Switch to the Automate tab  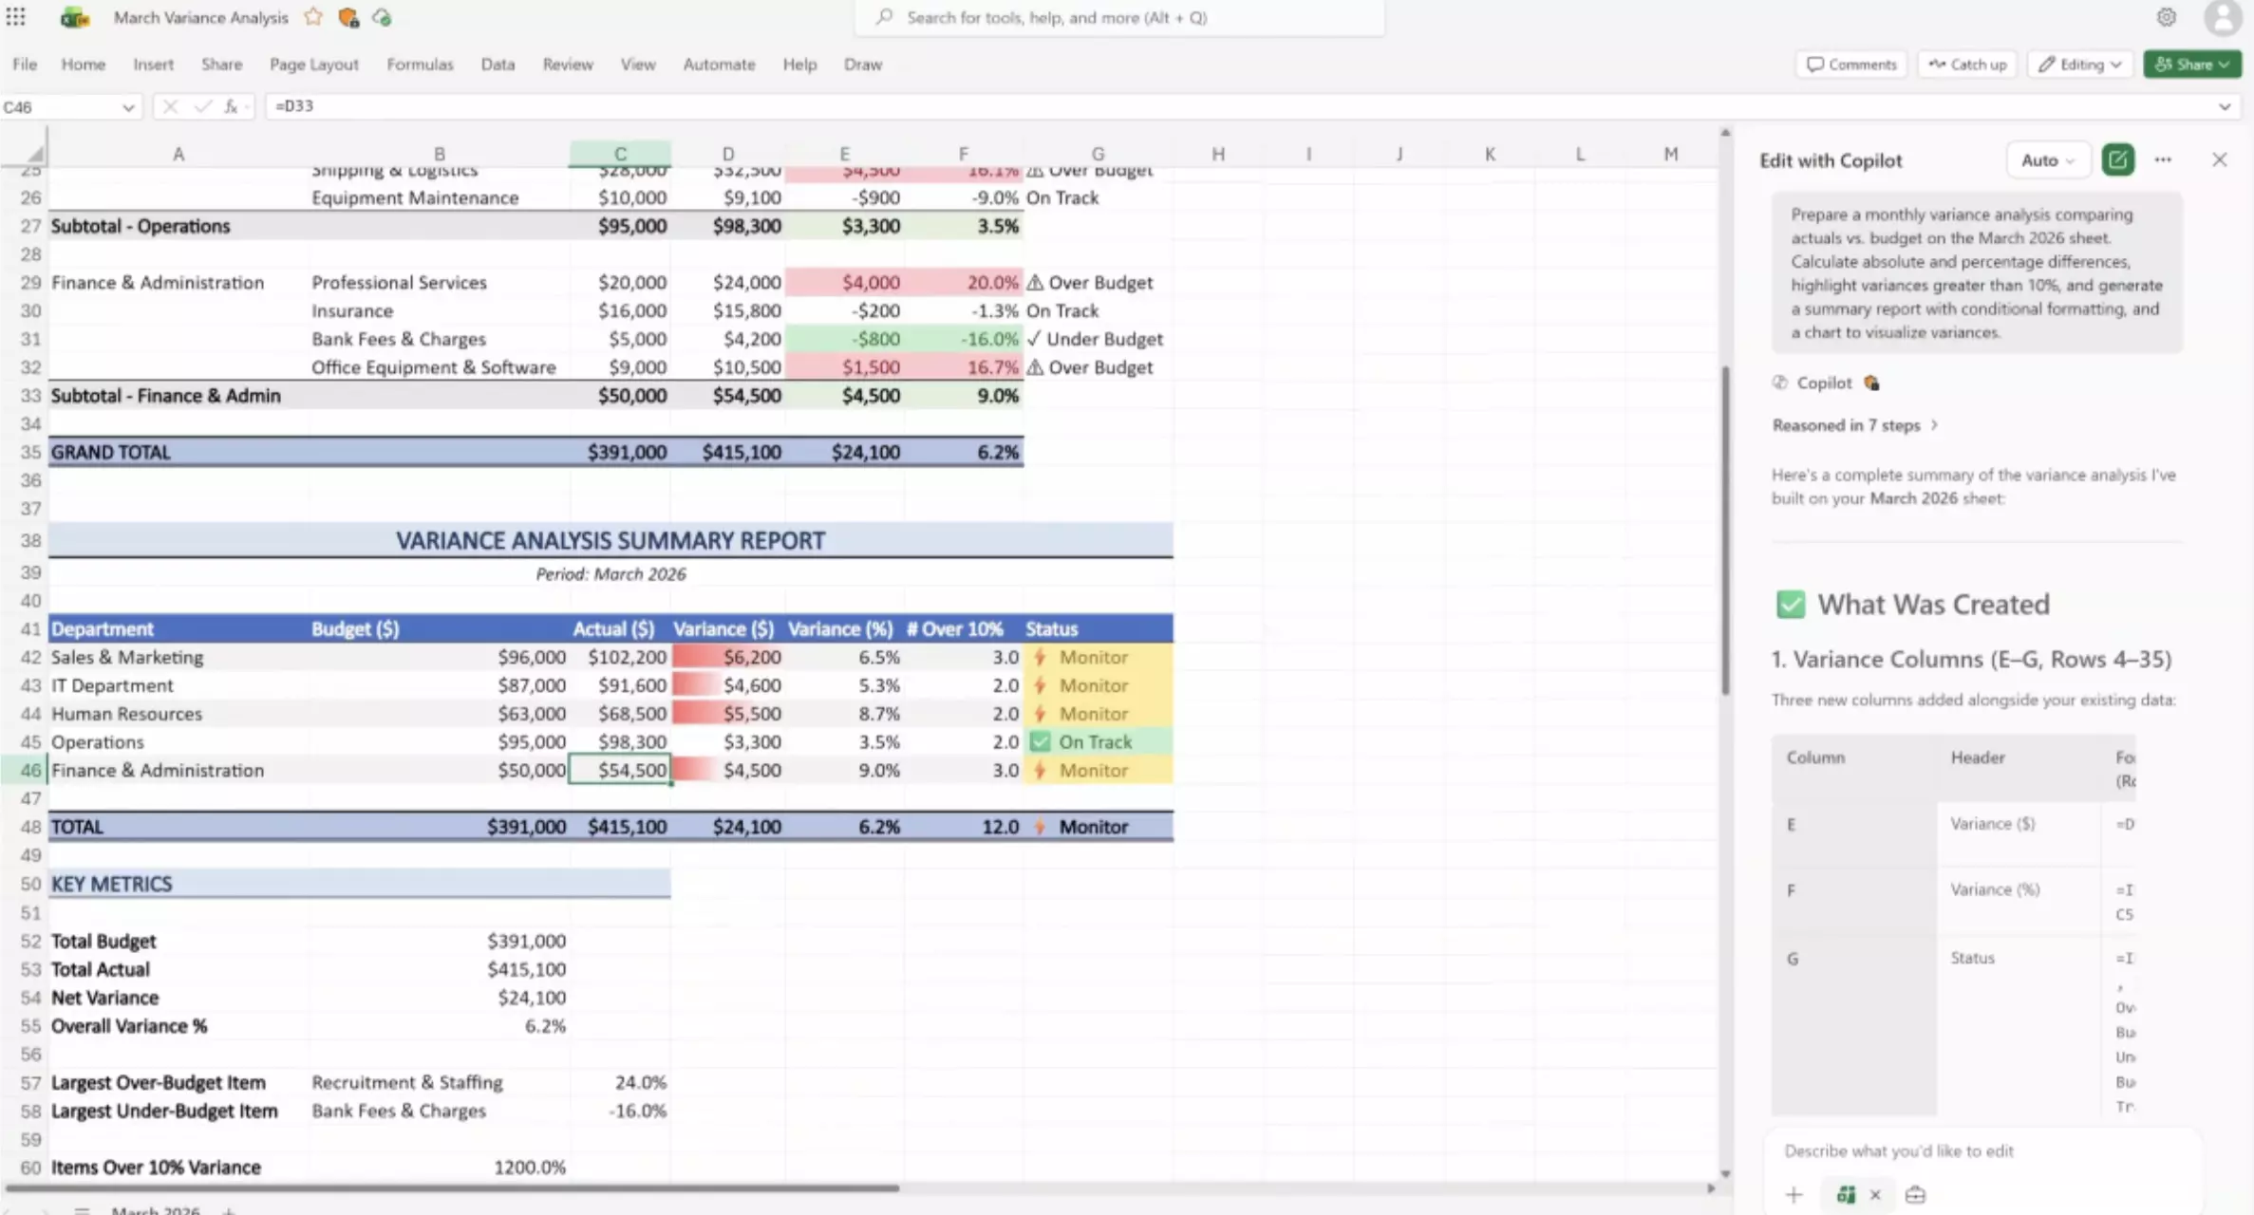719,65
